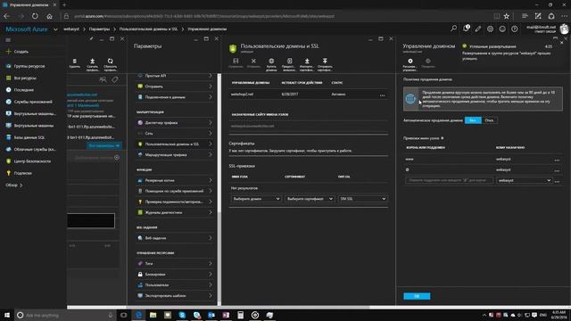The height and width of the screenshot is (321, 571).
Task: Click the Диспетчер трафика icon
Action: 140,123
